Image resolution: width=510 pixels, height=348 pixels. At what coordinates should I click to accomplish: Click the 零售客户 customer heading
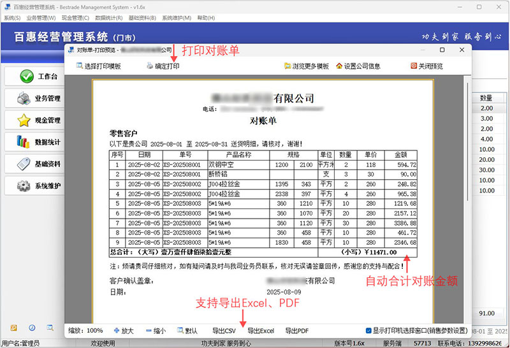pyautogui.click(x=123, y=133)
